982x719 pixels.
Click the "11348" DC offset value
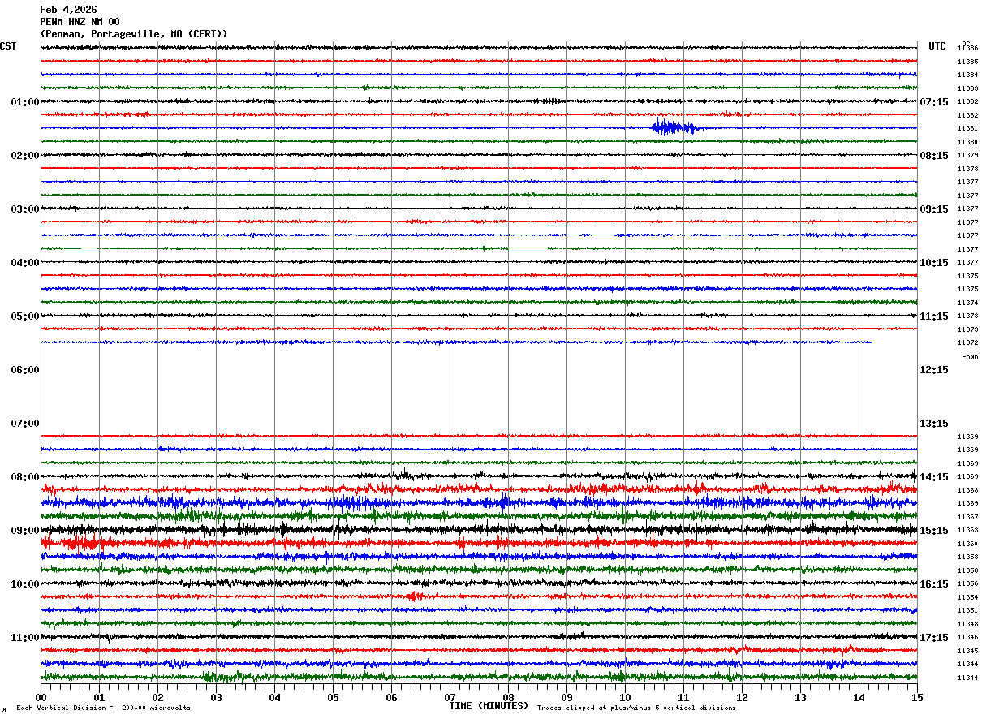(x=967, y=624)
